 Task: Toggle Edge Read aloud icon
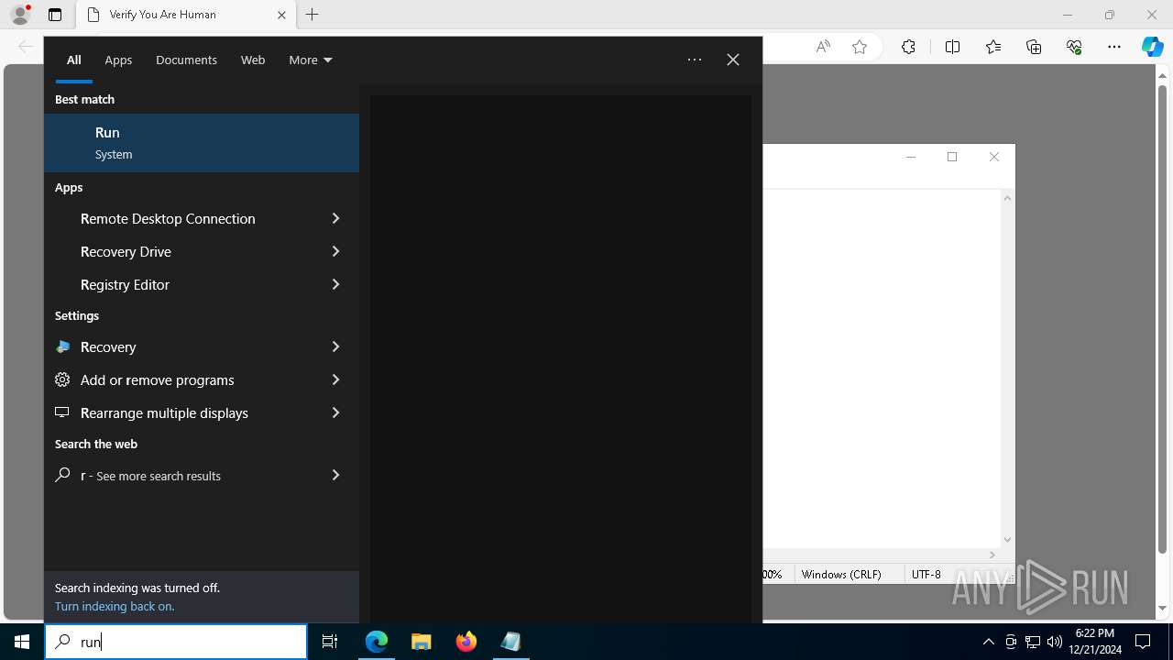(823, 47)
